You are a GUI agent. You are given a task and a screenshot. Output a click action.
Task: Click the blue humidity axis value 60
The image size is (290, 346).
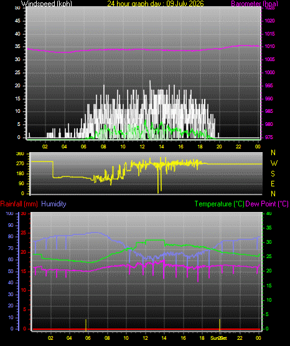[x=11, y=259]
